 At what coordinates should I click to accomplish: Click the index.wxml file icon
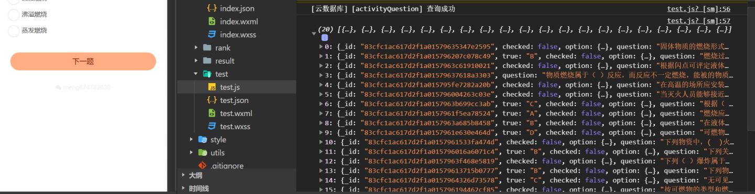[212, 21]
